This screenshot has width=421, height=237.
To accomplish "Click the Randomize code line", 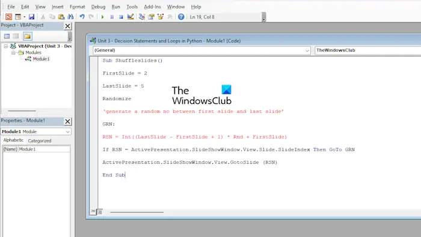I will (x=117, y=99).
